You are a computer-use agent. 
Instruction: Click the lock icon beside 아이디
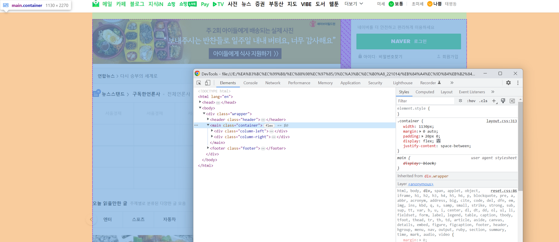pyautogui.click(x=360, y=56)
